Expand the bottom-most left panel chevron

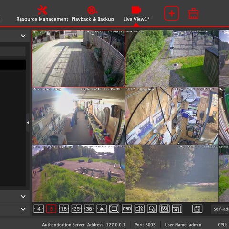(x=23, y=209)
